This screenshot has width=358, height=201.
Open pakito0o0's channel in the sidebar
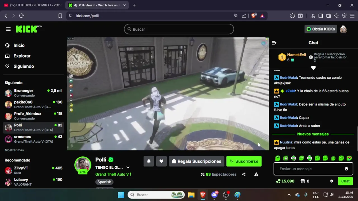(x=34, y=104)
